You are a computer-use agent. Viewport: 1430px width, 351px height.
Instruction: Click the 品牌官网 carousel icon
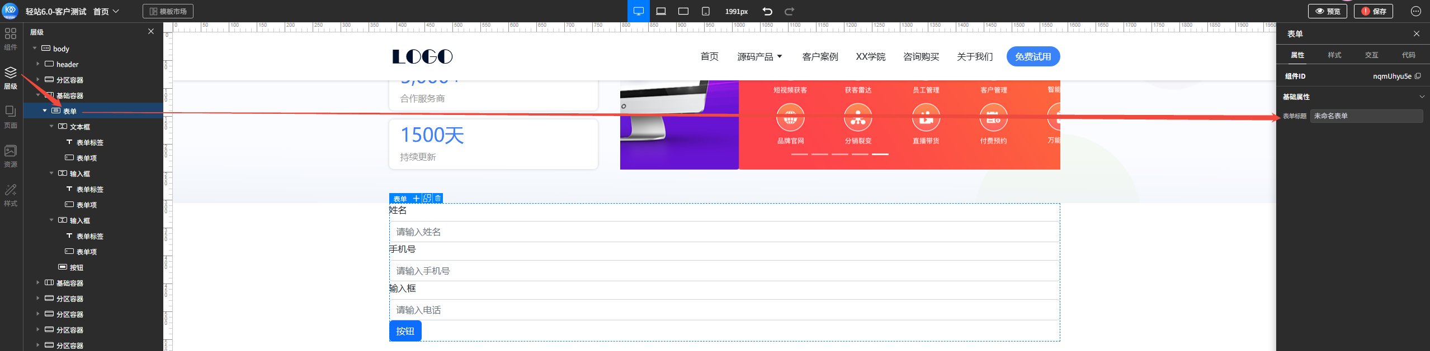pos(790,118)
